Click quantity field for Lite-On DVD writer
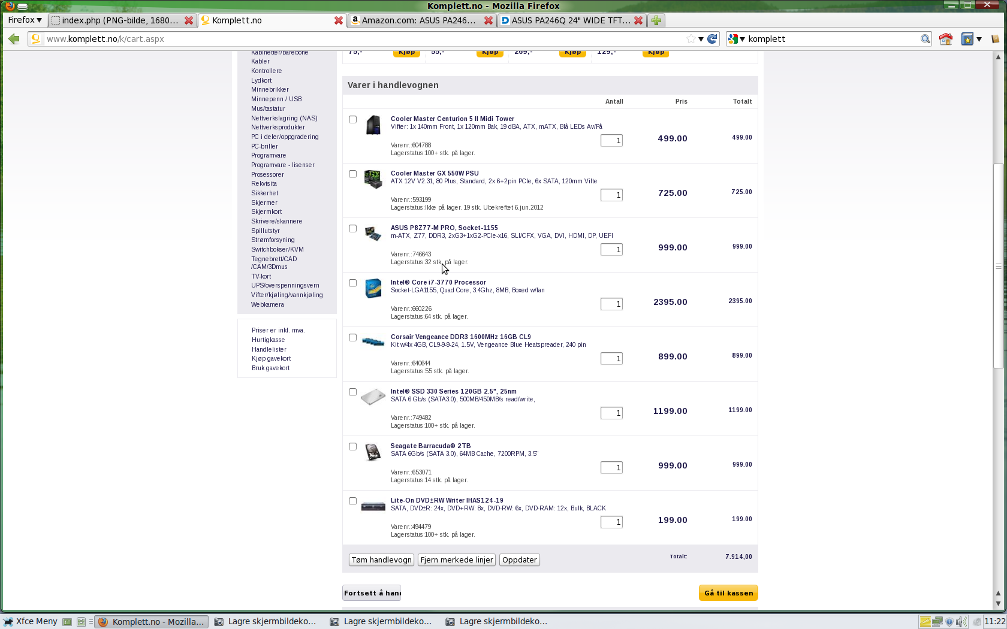The width and height of the screenshot is (1007, 629). pyautogui.click(x=611, y=522)
